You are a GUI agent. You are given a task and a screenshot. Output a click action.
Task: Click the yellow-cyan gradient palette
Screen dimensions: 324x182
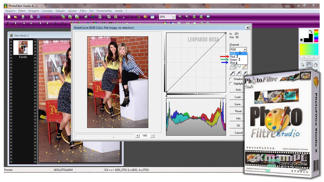[309, 49]
